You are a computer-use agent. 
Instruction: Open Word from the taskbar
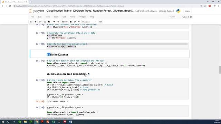tap(70, 122)
